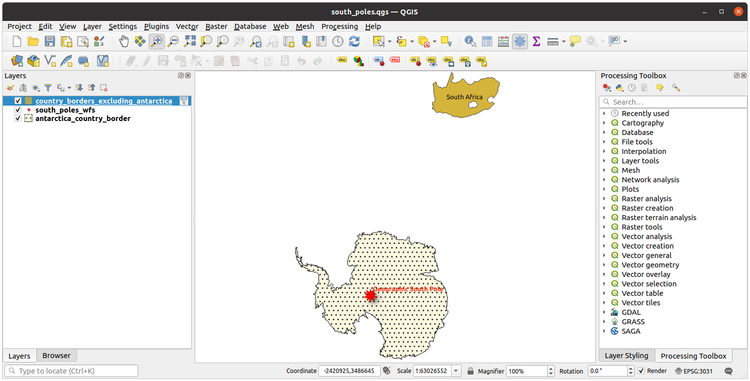Expand the Raster analysis toolbox group

(x=604, y=199)
